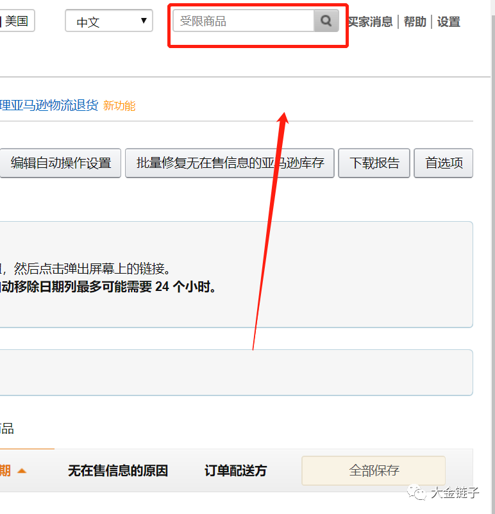
Task: Open the 设置 link
Action: pyautogui.click(x=448, y=22)
